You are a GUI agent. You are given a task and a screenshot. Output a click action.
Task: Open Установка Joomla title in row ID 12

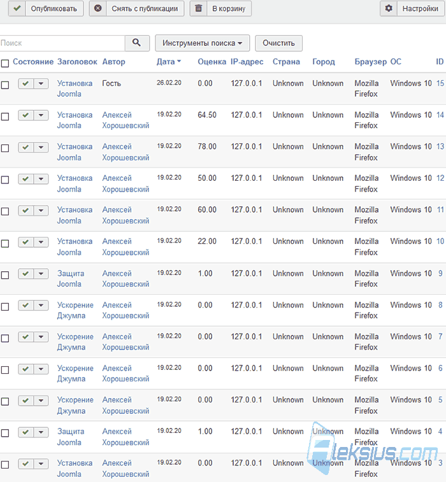[x=75, y=183]
